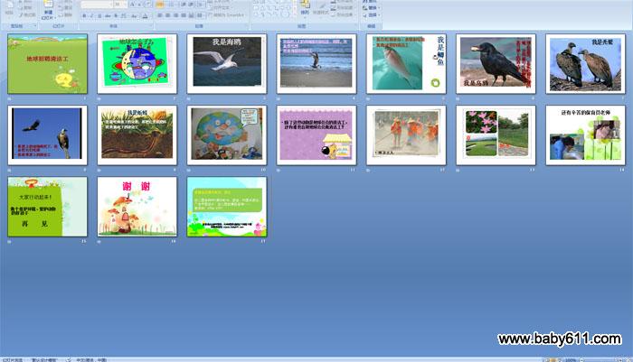Click the align left paragraph icon

pyautogui.click(x=160, y=15)
